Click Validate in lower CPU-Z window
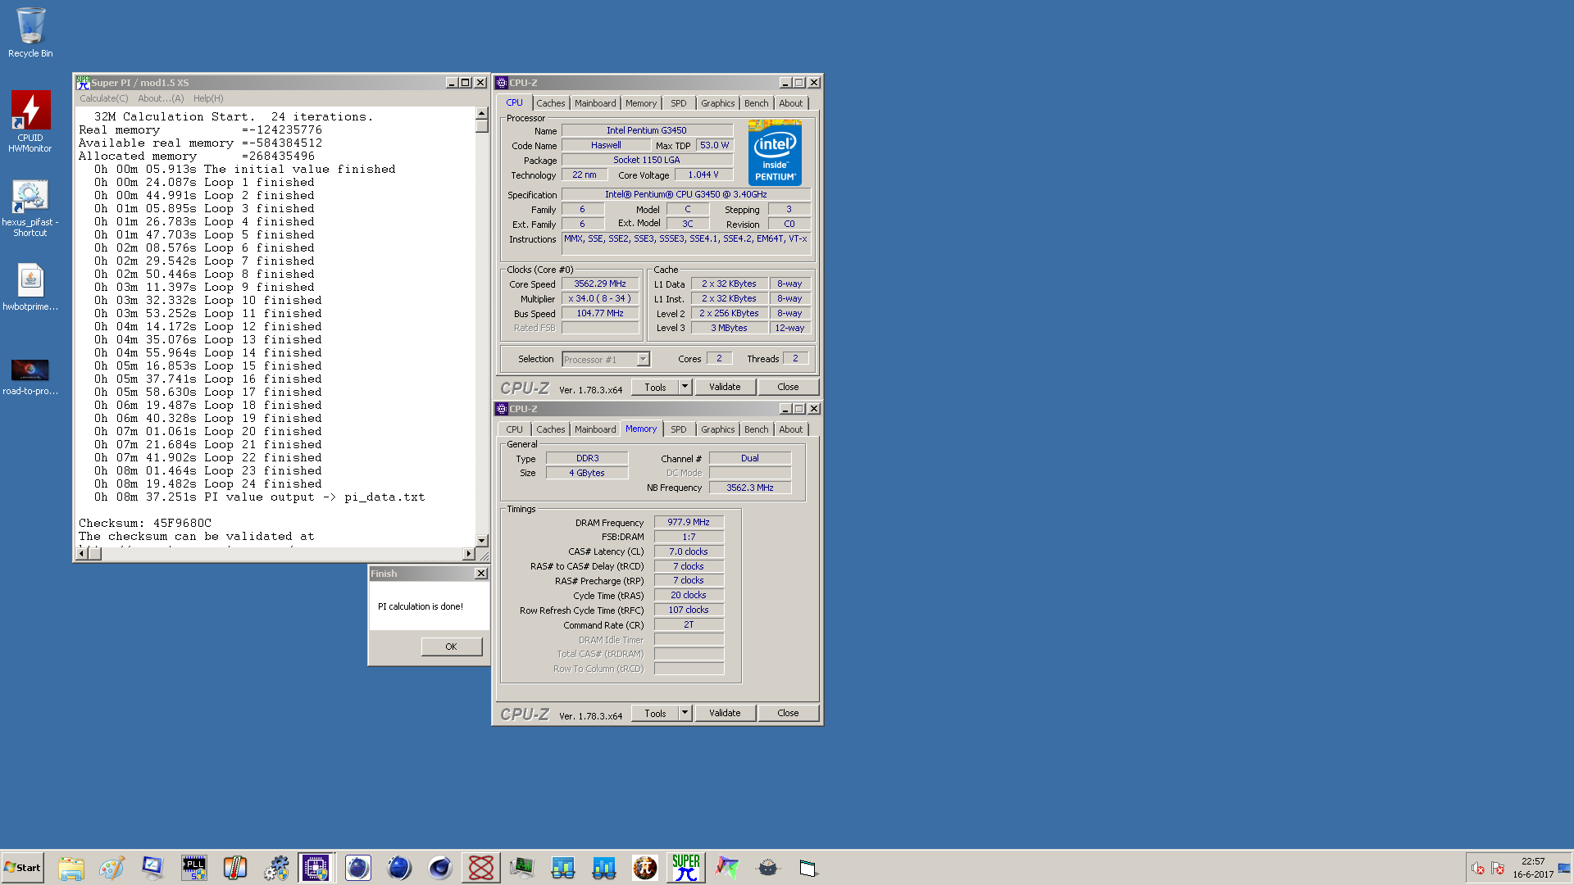Image resolution: width=1574 pixels, height=885 pixels. tap(725, 713)
